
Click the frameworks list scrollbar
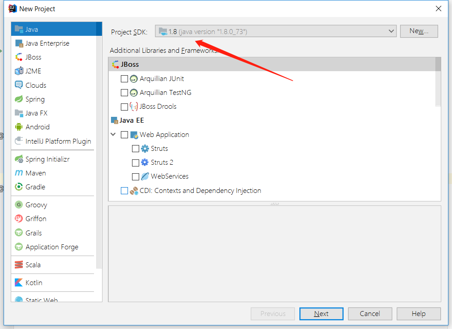click(438, 81)
